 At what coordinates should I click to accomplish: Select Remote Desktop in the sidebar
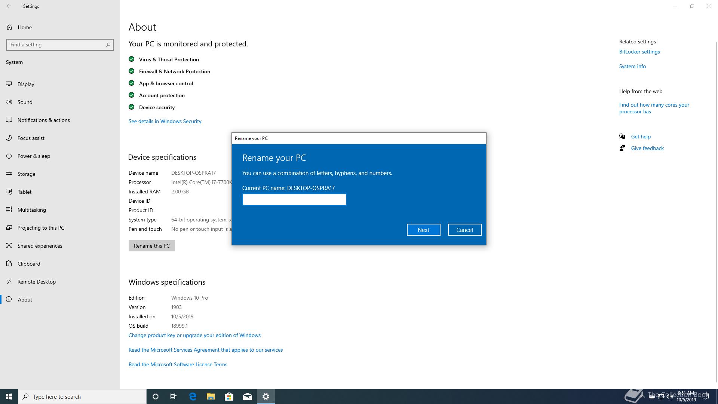click(36, 282)
